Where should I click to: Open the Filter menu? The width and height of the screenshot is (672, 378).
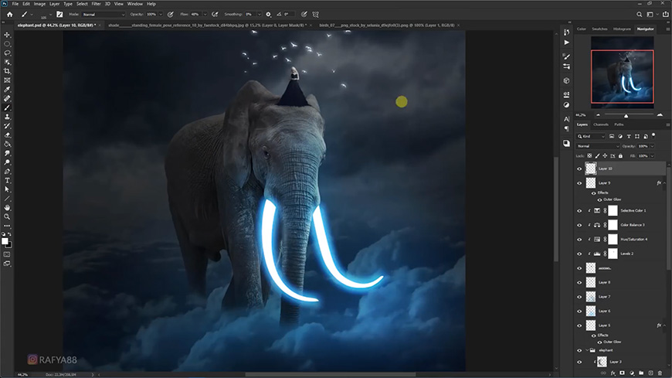click(x=96, y=4)
